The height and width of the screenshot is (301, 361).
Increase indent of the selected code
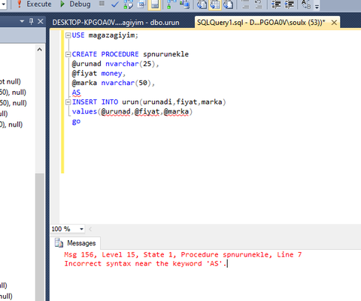coord(290,5)
